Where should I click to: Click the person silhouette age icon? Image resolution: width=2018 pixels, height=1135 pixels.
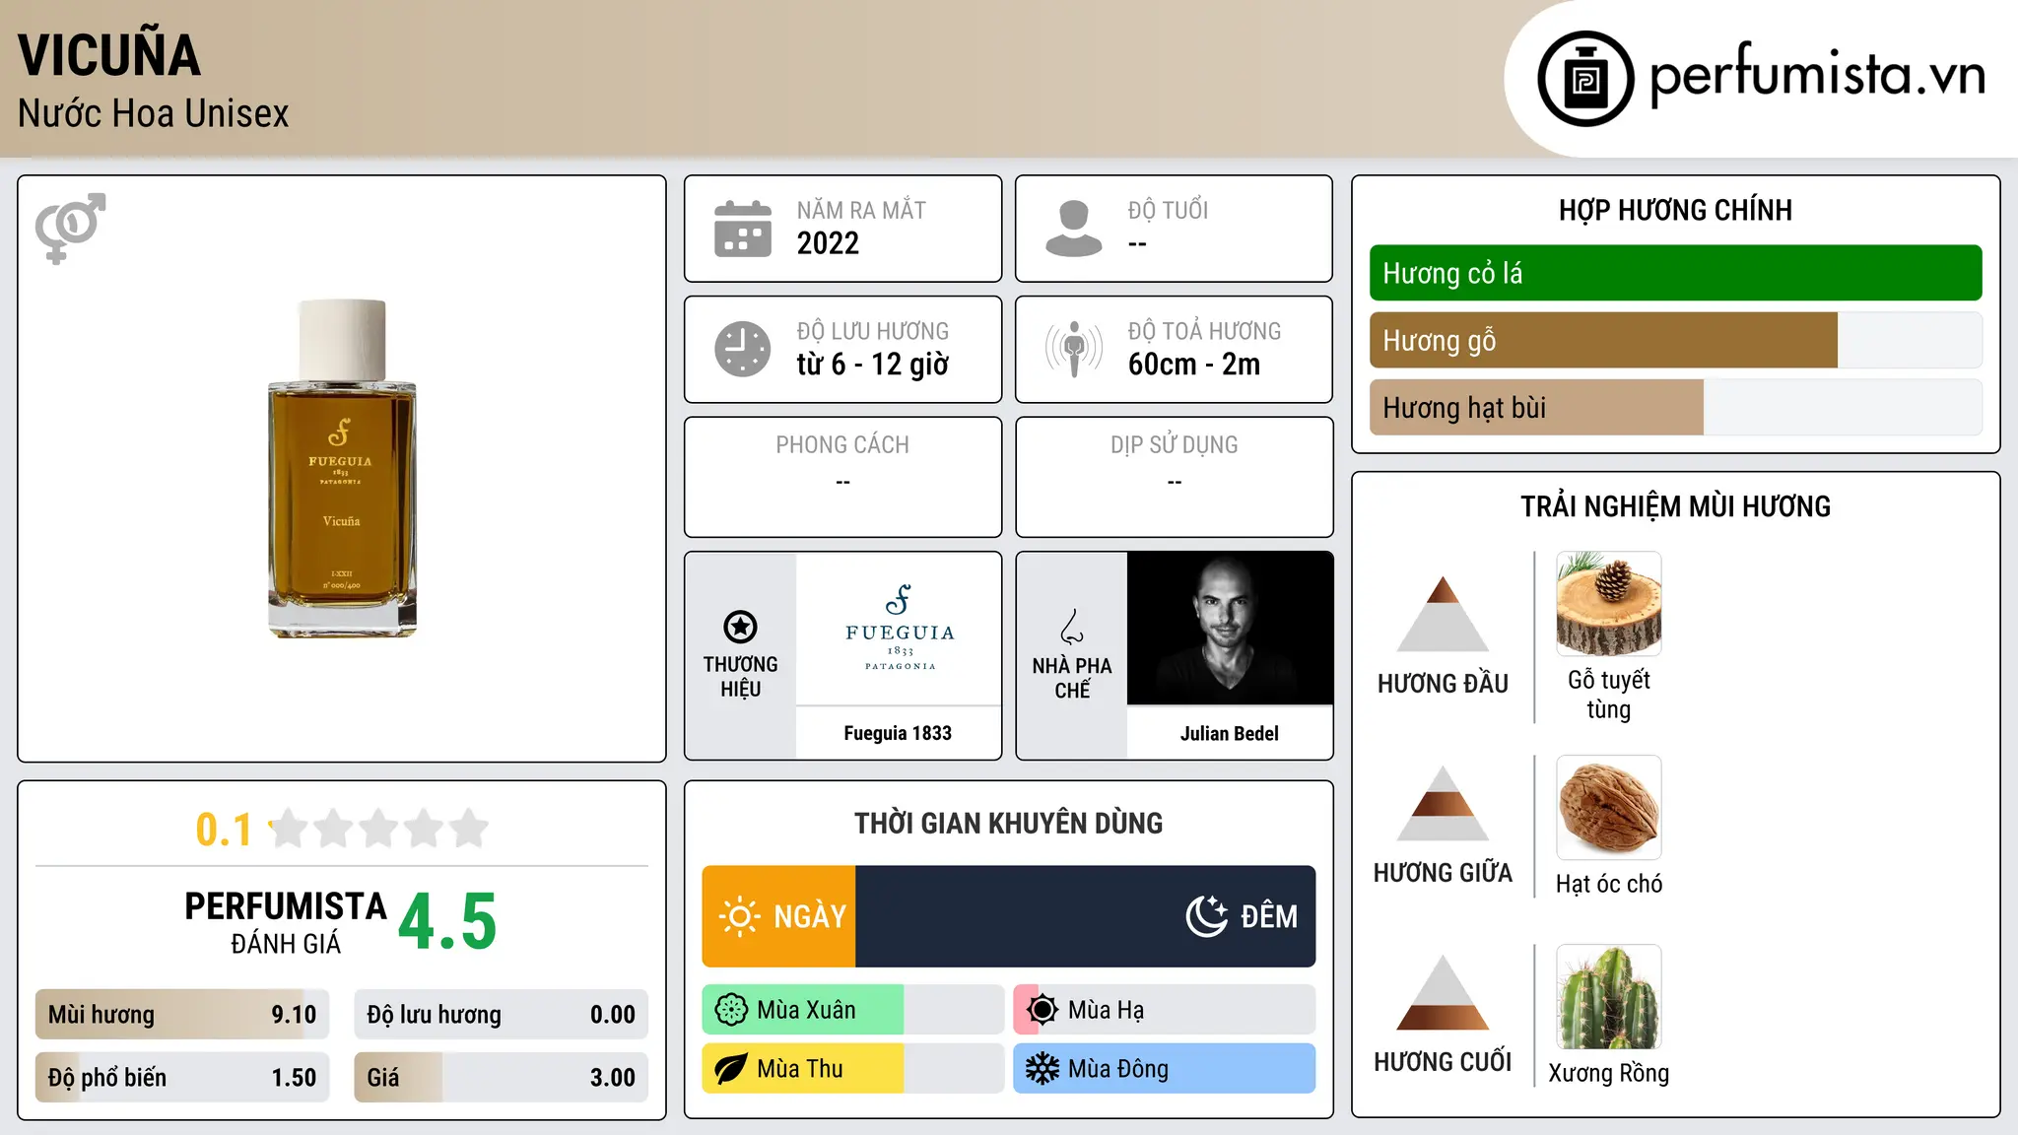pos(1073,229)
